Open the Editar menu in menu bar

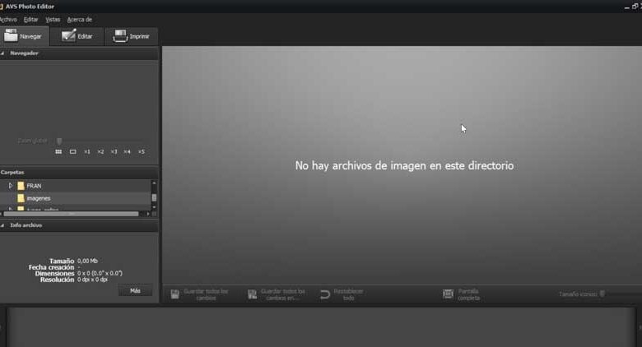coord(30,19)
